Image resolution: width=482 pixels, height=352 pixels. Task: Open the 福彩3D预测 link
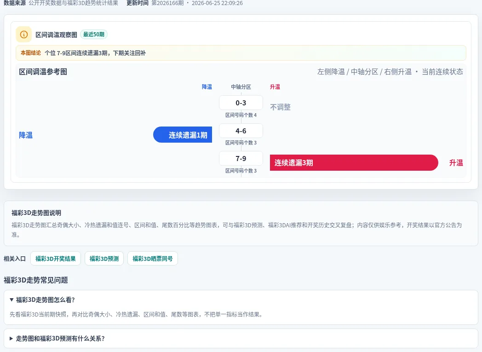point(104,259)
